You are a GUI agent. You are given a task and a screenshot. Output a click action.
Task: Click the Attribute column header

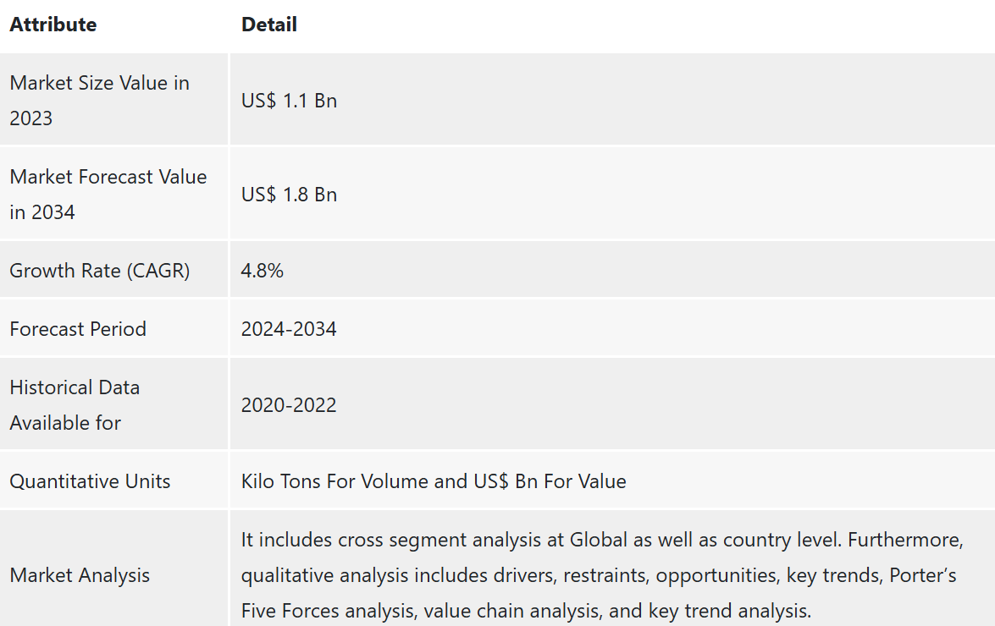tap(53, 25)
